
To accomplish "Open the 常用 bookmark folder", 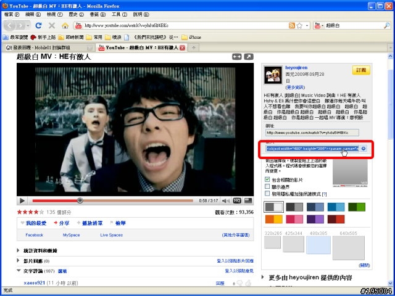I will (94, 37).
